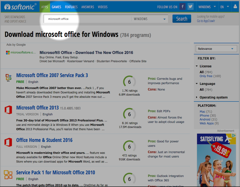The image size is (240, 187).
Task: Click the rating gauge for Office 2007 Service Pack 3
Action: coord(129,82)
